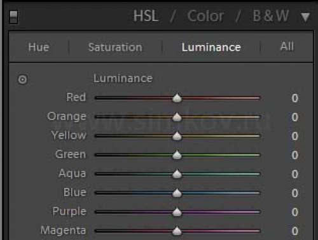Click the Magenta slider label
Image resolution: width=318 pixels, height=240 pixels.
pos(63,230)
